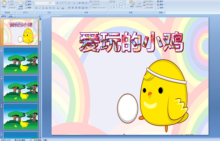The image size is (220, 141).
Task: Open the slide Layout (版式) menu
Action: (29, 1)
